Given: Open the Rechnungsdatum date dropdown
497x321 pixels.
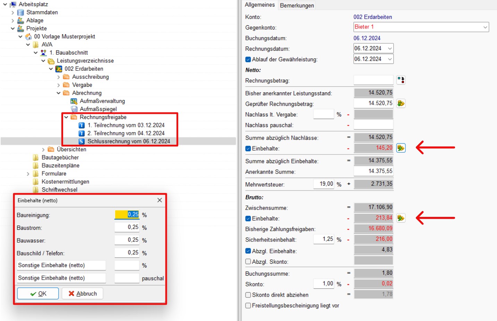Looking at the screenshot, I should point(390,49).
